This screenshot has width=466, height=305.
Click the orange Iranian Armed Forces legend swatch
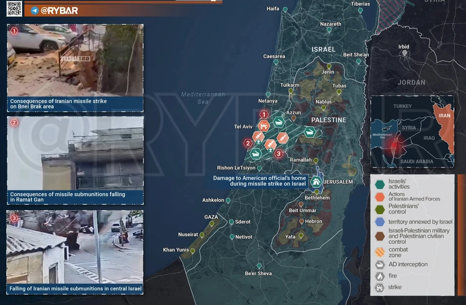380,197
